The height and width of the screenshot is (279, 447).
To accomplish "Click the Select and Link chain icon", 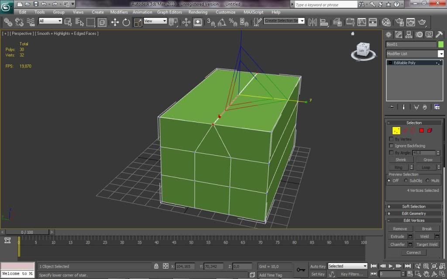I will [8, 22].
